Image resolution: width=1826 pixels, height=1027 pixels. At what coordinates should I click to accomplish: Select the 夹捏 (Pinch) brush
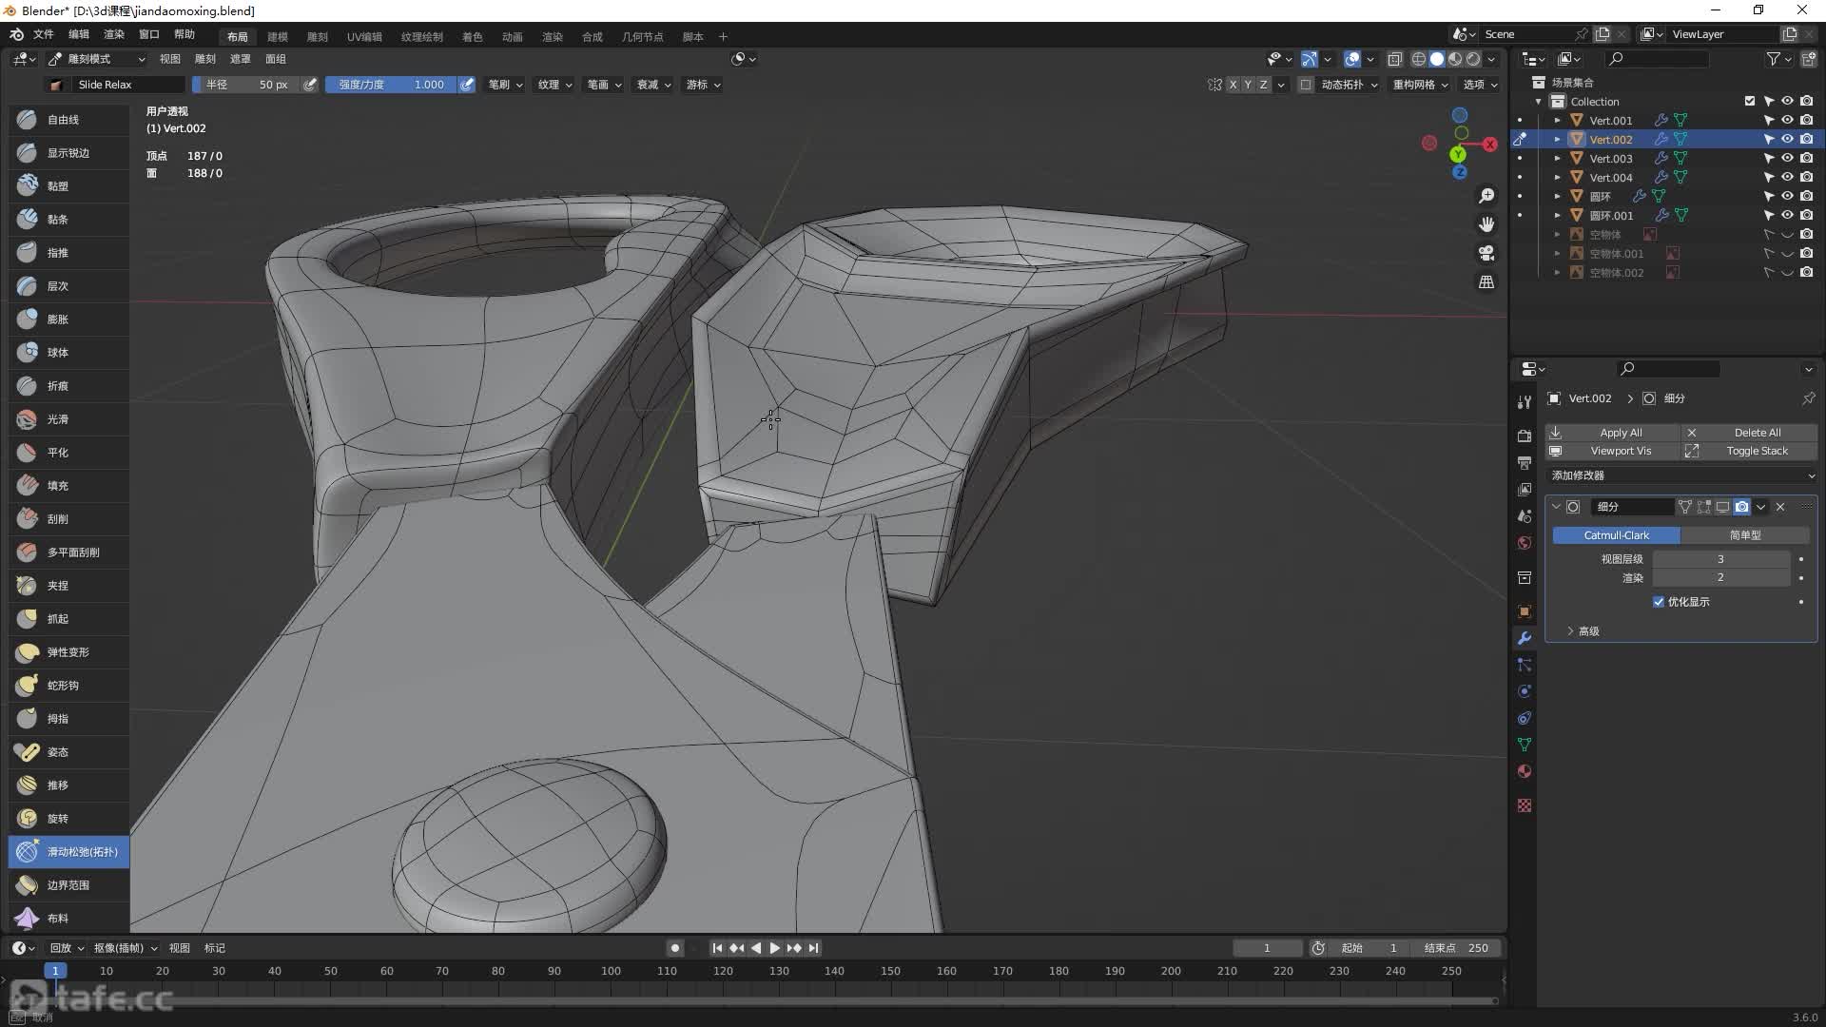pos(68,586)
